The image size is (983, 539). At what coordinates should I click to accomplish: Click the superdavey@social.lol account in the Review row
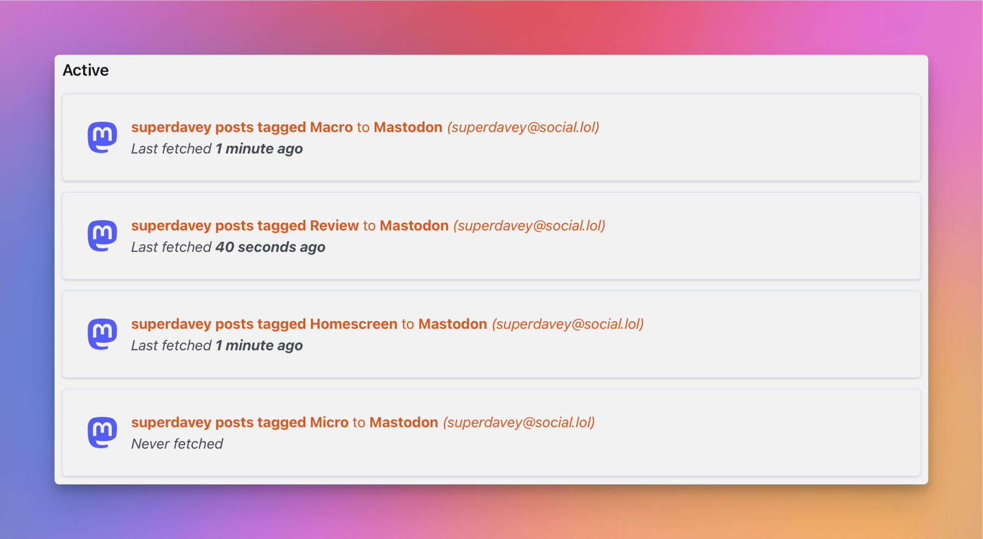click(529, 226)
